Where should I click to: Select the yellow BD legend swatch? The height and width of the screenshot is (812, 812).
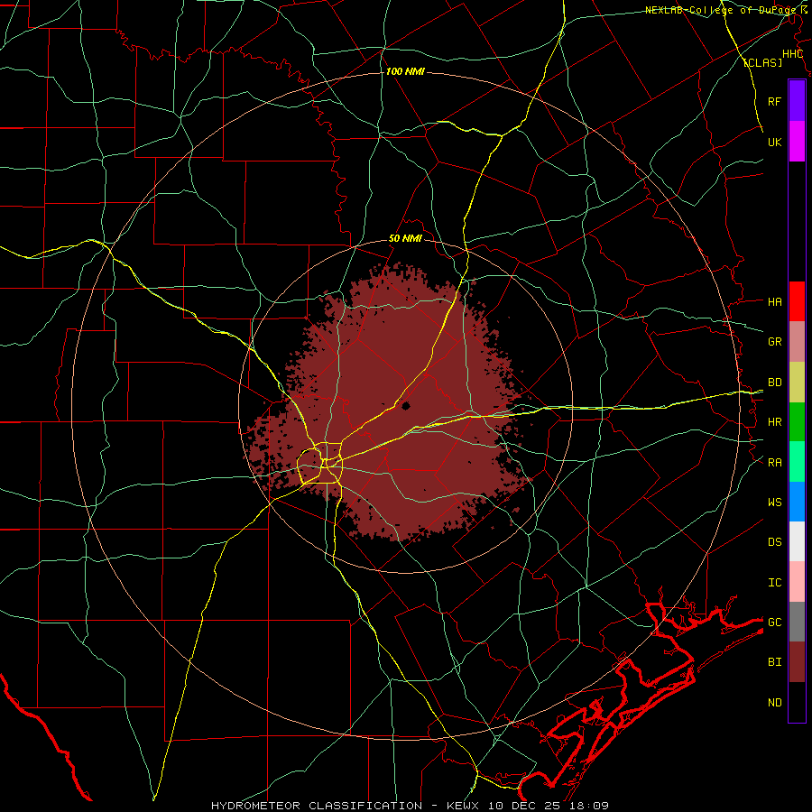pos(797,383)
